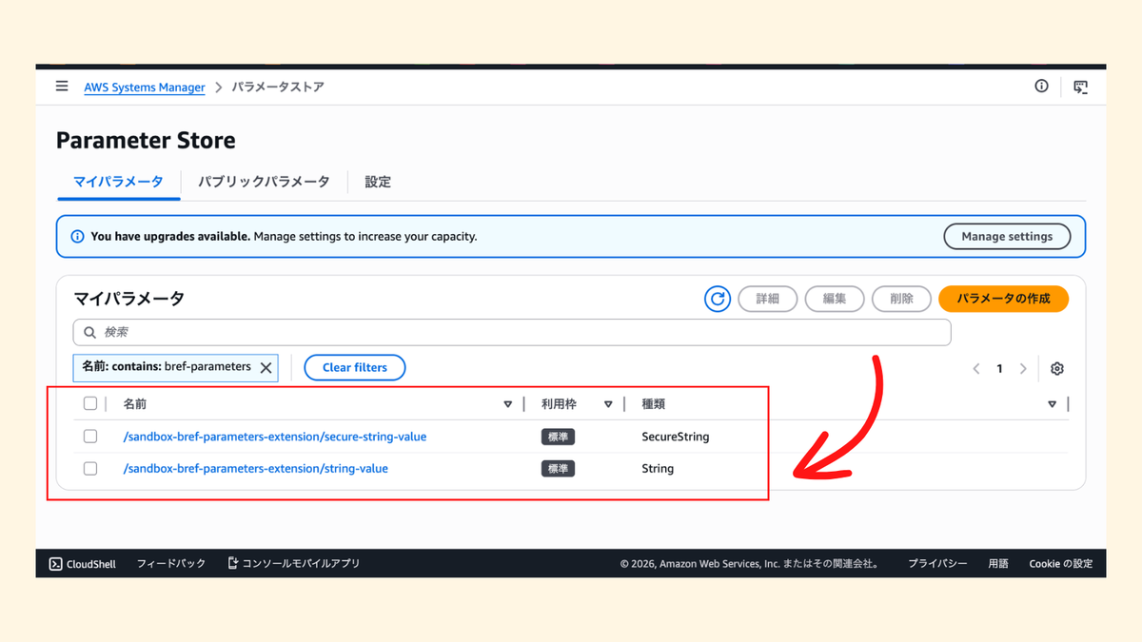The width and height of the screenshot is (1142, 642).
Task: Click String type cell in string-value row
Action: coord(658,469)
